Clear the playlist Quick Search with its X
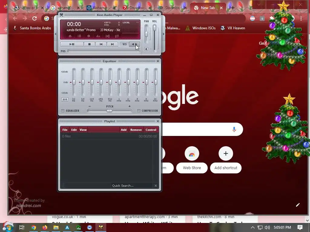The image size is (310, 232). [x=156, y=185]
